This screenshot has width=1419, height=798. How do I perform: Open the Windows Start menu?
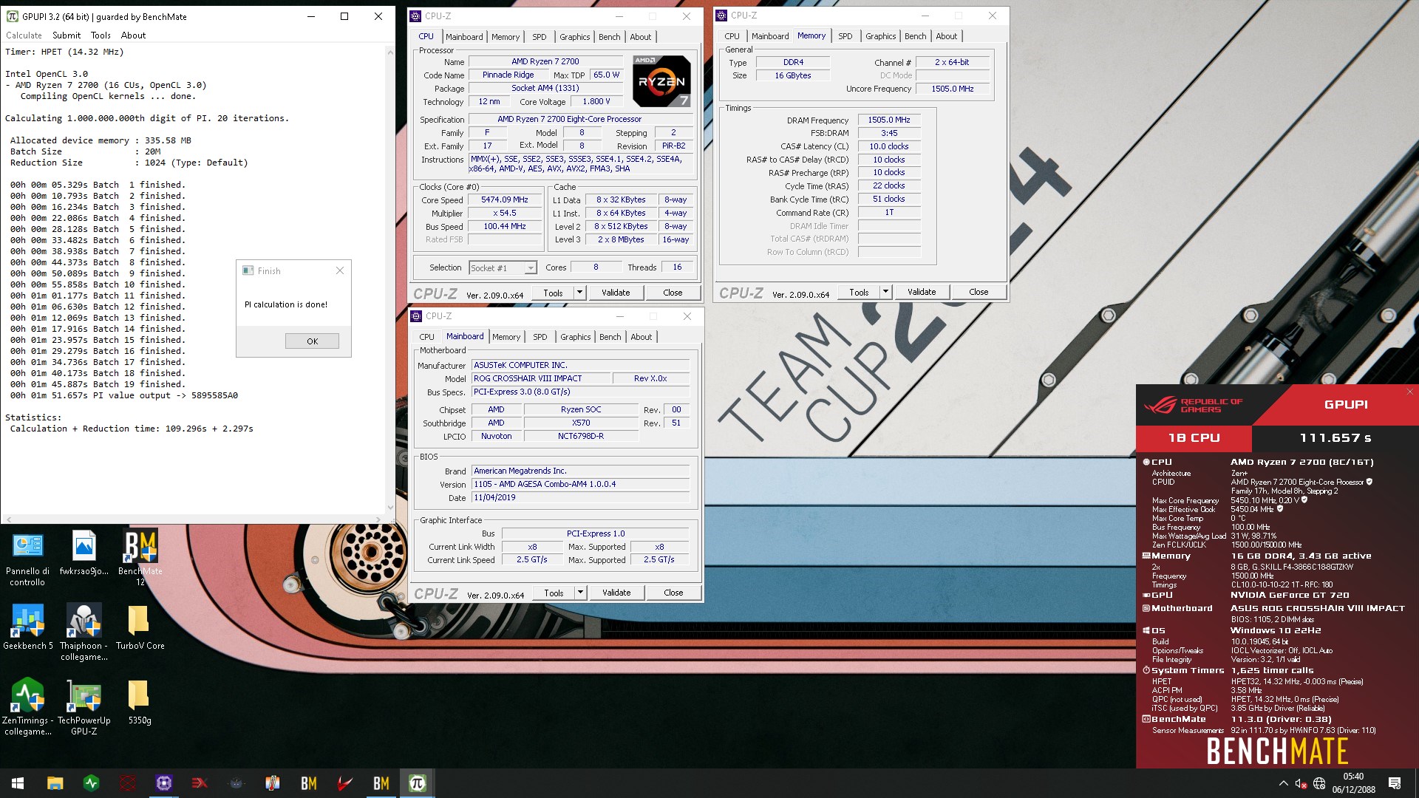(x=18, y=783)
